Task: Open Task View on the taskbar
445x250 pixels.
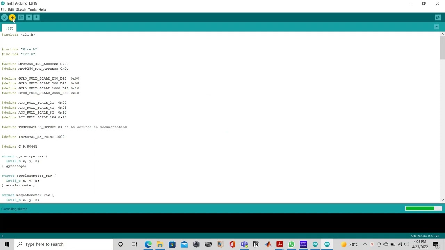Action: pos(134,244)
